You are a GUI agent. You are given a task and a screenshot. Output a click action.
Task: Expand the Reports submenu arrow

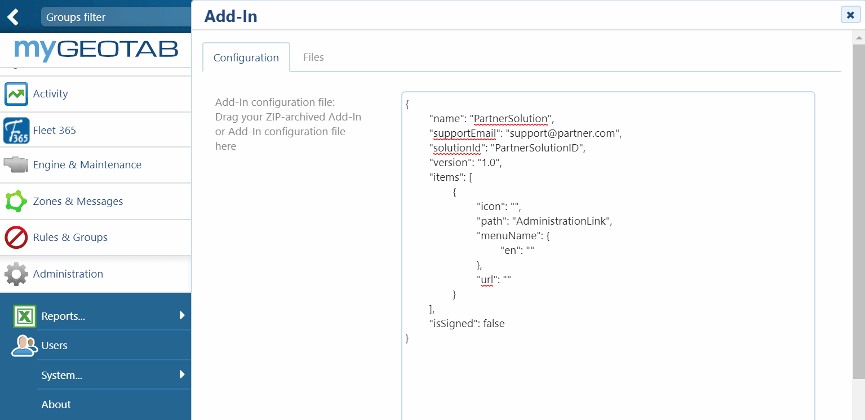tap(182, 315)
